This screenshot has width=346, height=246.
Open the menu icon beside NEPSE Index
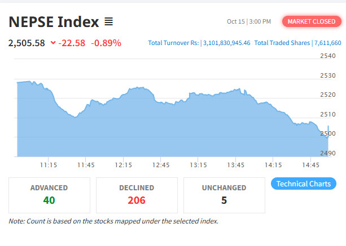(x=109, y=22)
